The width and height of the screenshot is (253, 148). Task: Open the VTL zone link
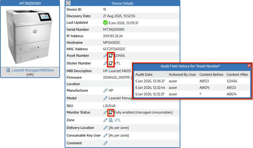[x=118, y=120]
